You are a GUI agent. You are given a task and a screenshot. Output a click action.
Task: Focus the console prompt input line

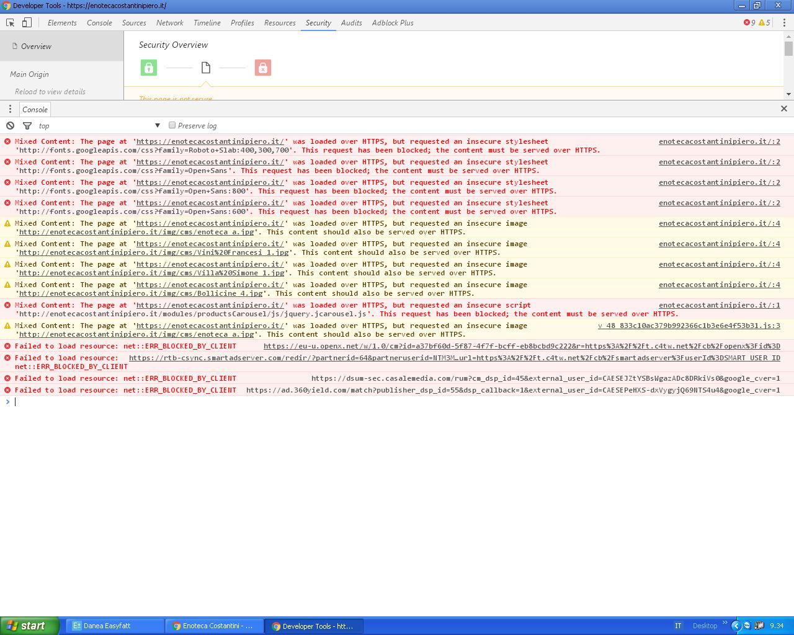click(397, 402)
